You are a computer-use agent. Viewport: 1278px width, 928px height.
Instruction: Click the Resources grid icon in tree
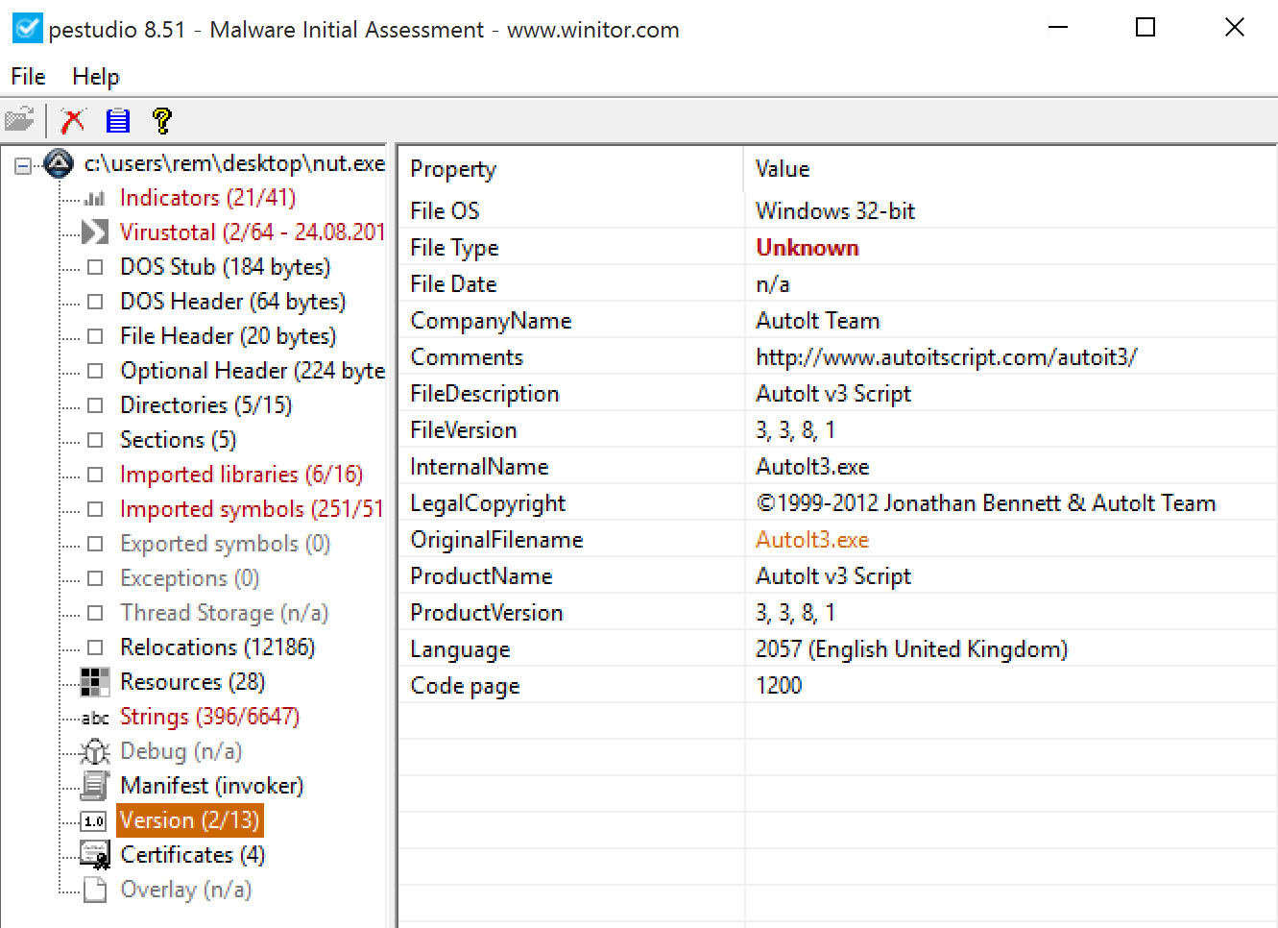click(x=94, y=682)
